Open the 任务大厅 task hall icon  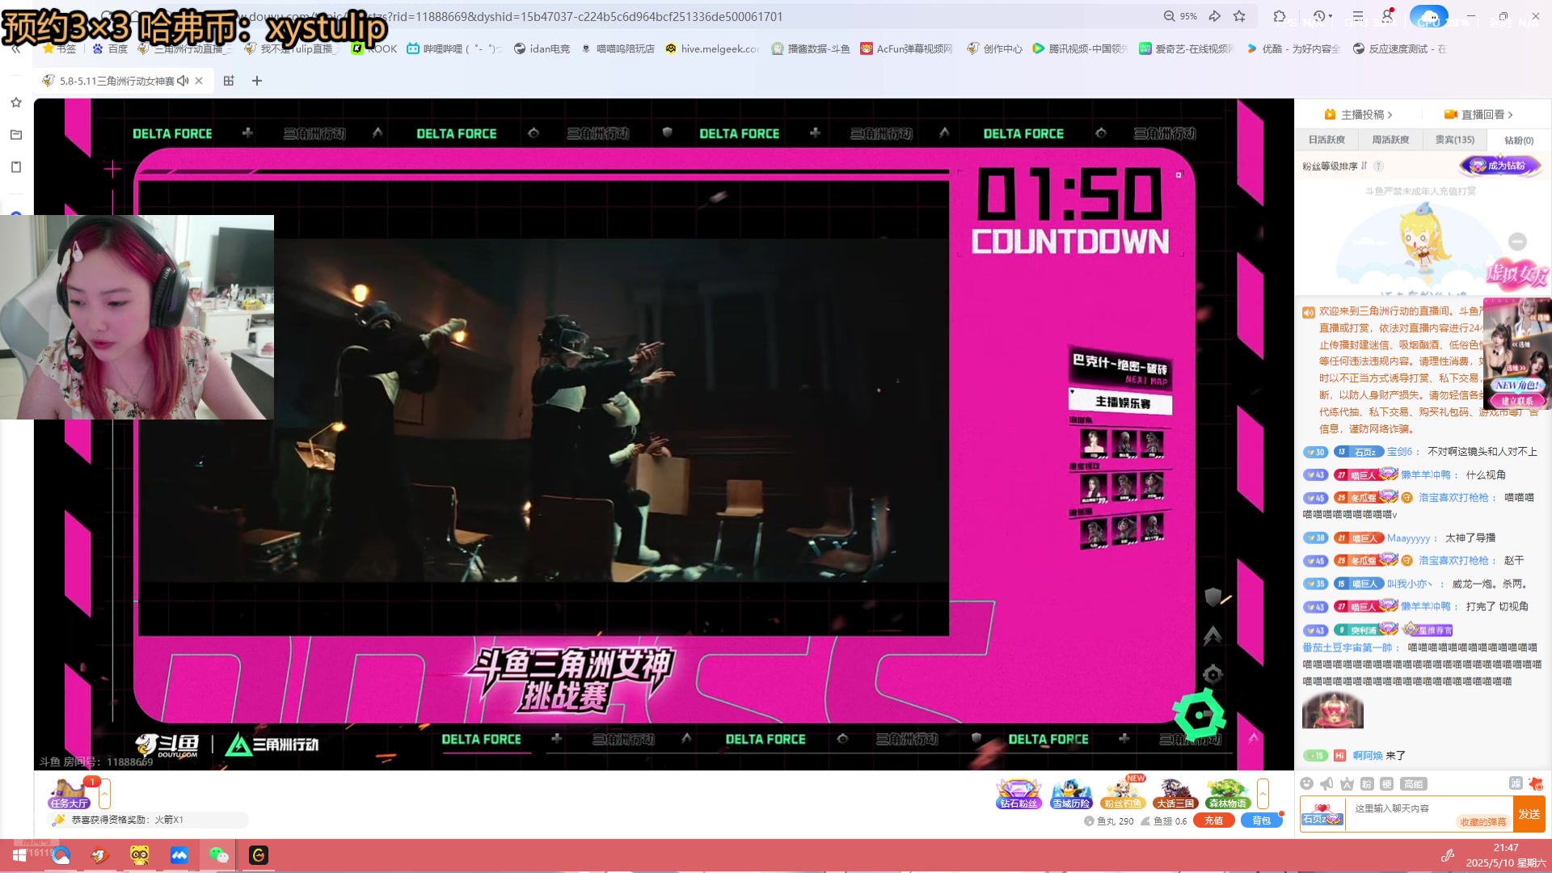pos(70,793)
